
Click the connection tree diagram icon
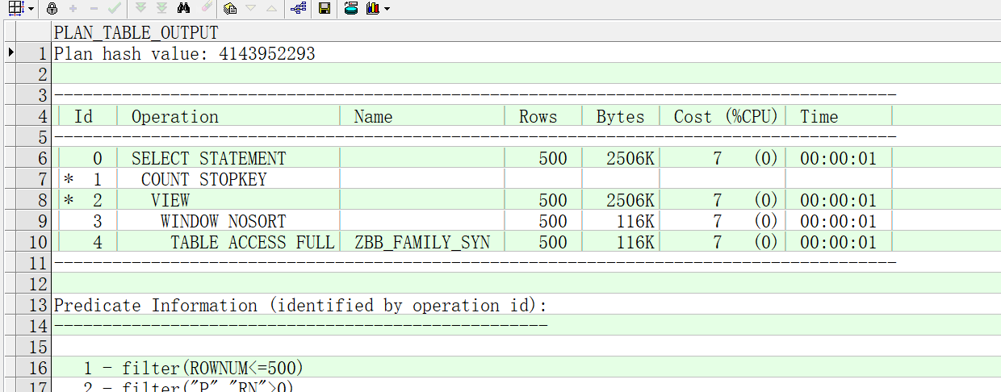tap(298, 8)
